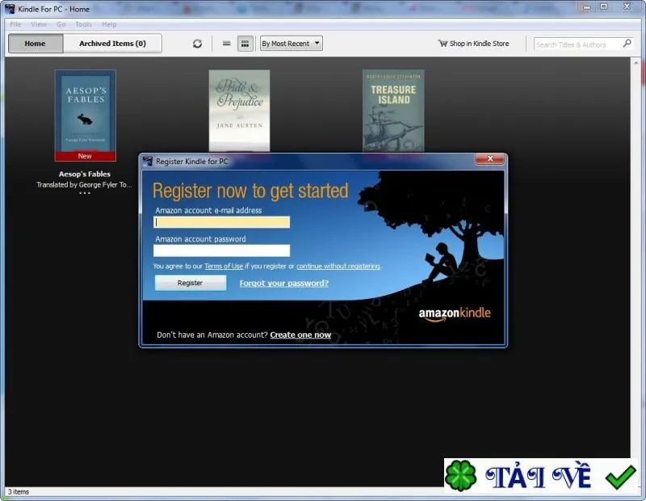
Task: Open the Tools menu
Action: [x=84, y=24]
